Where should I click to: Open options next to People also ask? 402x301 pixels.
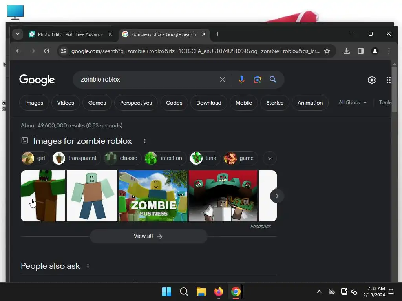(88, 266)
